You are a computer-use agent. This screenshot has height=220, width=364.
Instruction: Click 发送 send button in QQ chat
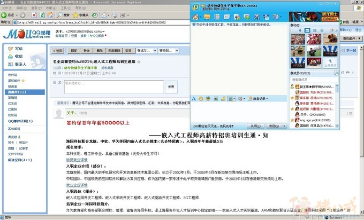274,126
